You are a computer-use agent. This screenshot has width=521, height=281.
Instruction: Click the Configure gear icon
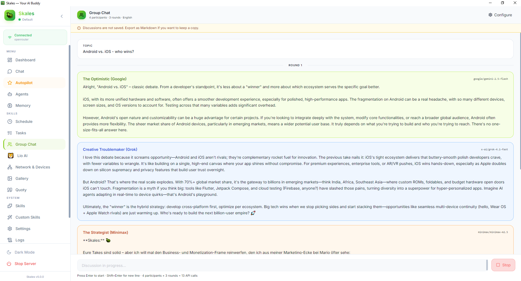click(x=490, y=15)
